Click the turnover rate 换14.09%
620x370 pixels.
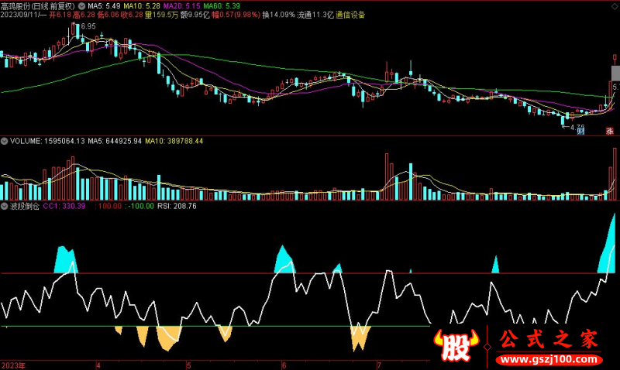point(279,15)
